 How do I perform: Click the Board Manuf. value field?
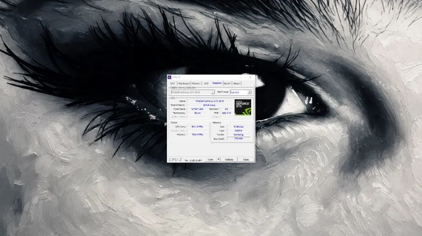(x=210, y=105)
